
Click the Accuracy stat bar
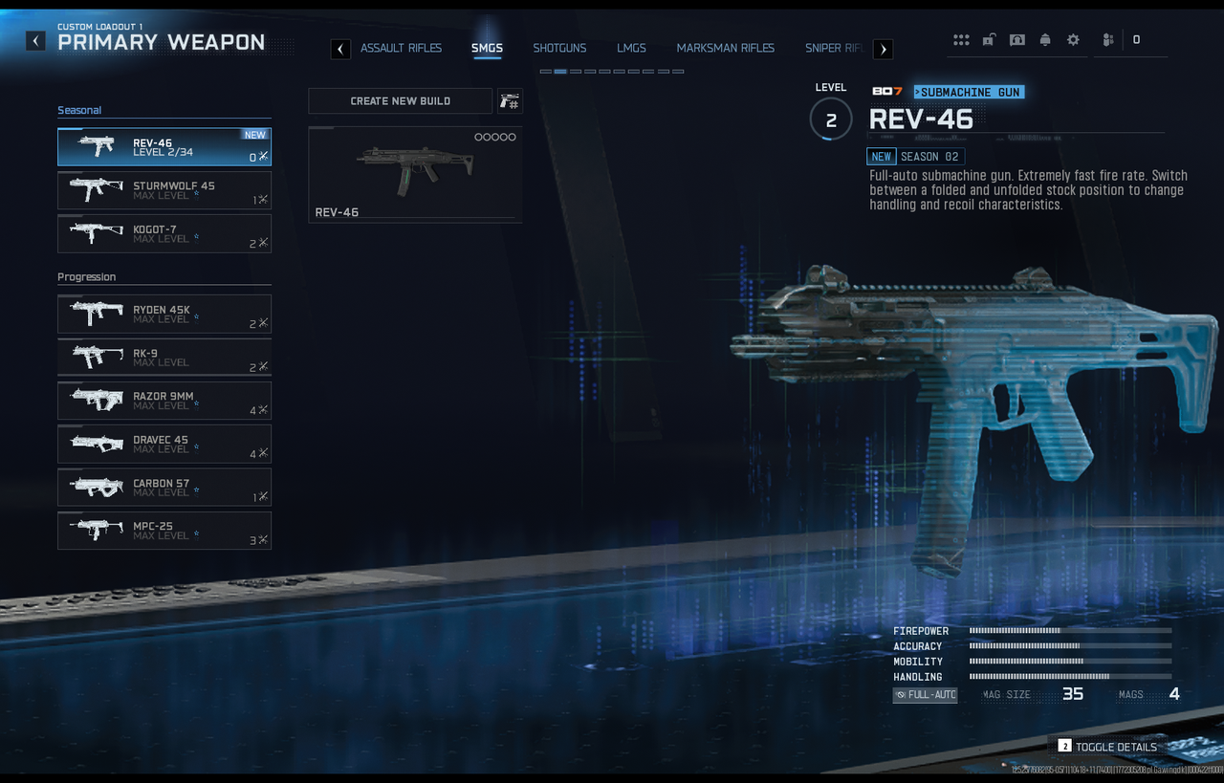pyautogui.click(x=1070, y=646)
